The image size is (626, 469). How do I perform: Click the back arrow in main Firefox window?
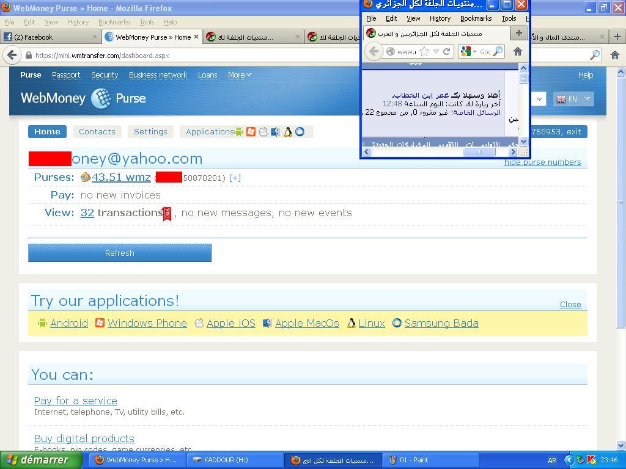(x=12, y=55)
